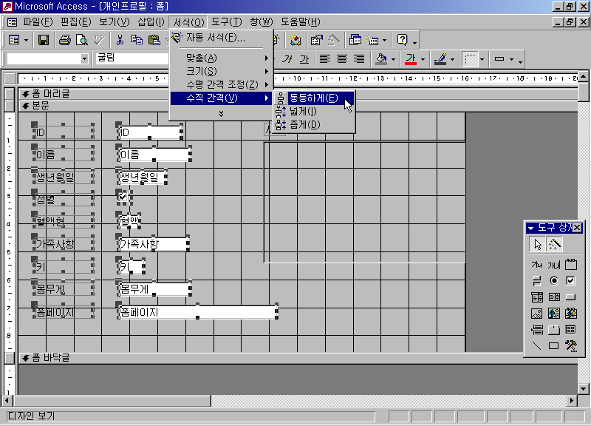Select the Rectangle tool in toolbox
591x426 pixels.
(x=553, y=345)
